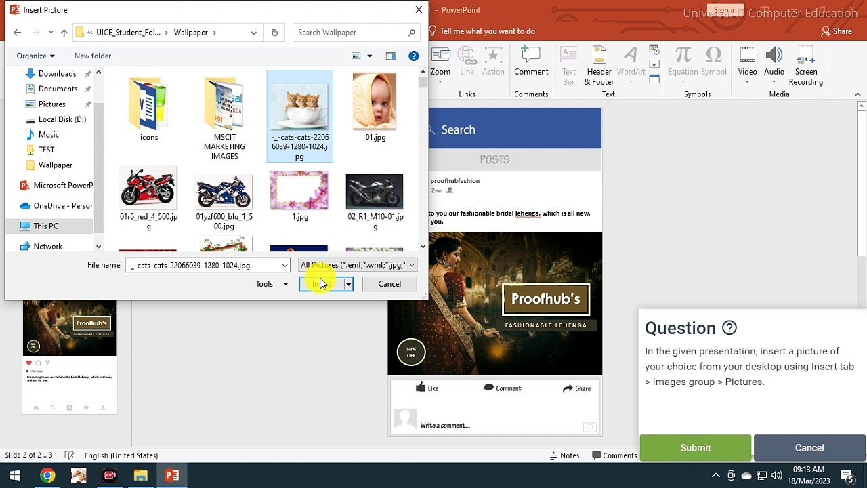This screenshot has width=867, height=488.
Task: Cancel the Question panel
Action: [809, 448]
